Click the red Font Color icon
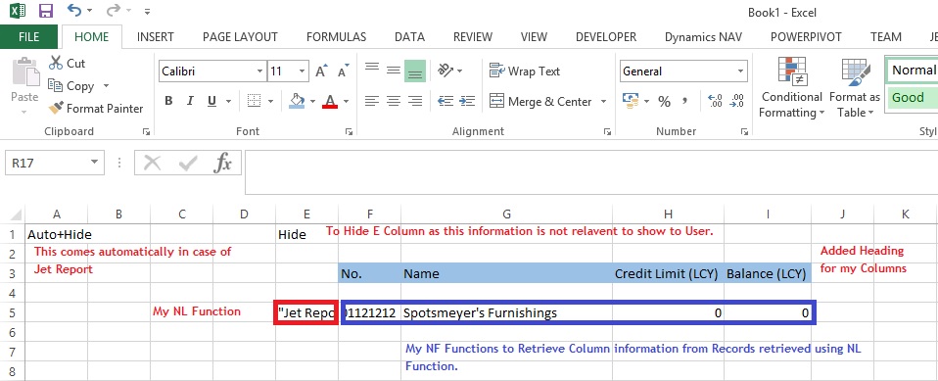This screenshot has width=938, height=381. pos(330,101)
